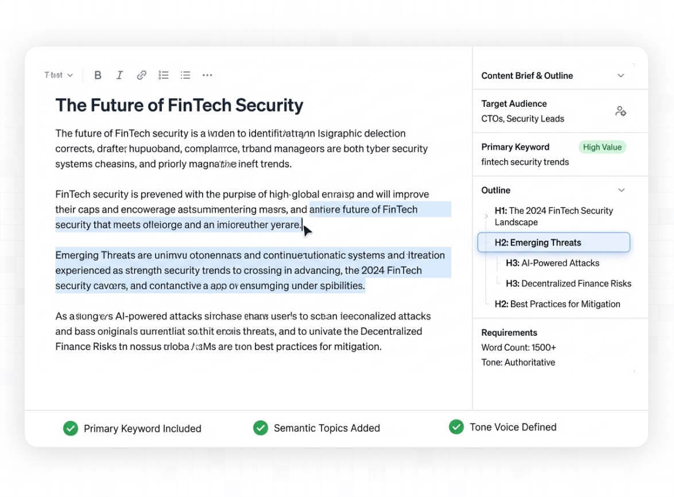
Task: Click the Semantic Topics Added checkmark
Action: click(261, 428)
